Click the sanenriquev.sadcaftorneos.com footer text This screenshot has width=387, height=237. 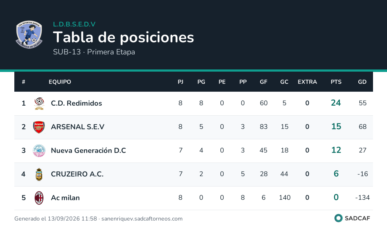[x=142, y=219]
